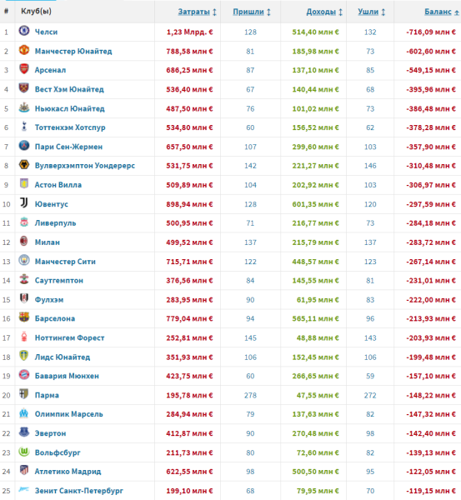The image size is (461, 500).
Task: Sort table by Ушли column
Action: pyautogui.click(x=368, y=12)
